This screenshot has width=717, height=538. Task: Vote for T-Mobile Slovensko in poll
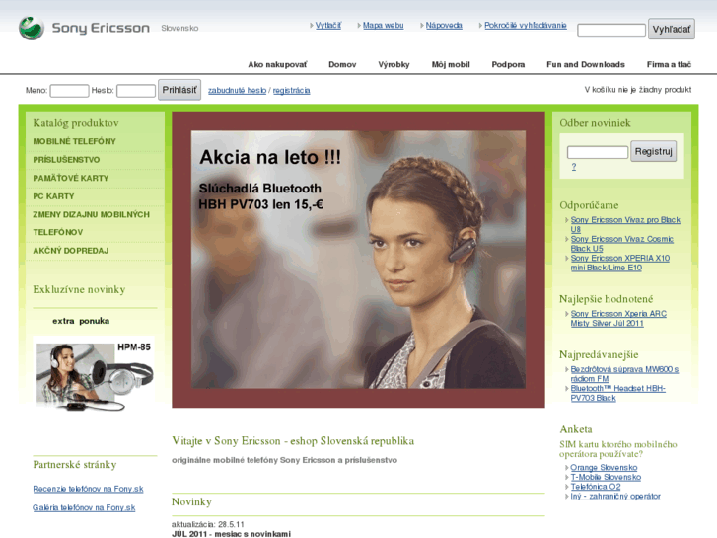pos(606,477)
